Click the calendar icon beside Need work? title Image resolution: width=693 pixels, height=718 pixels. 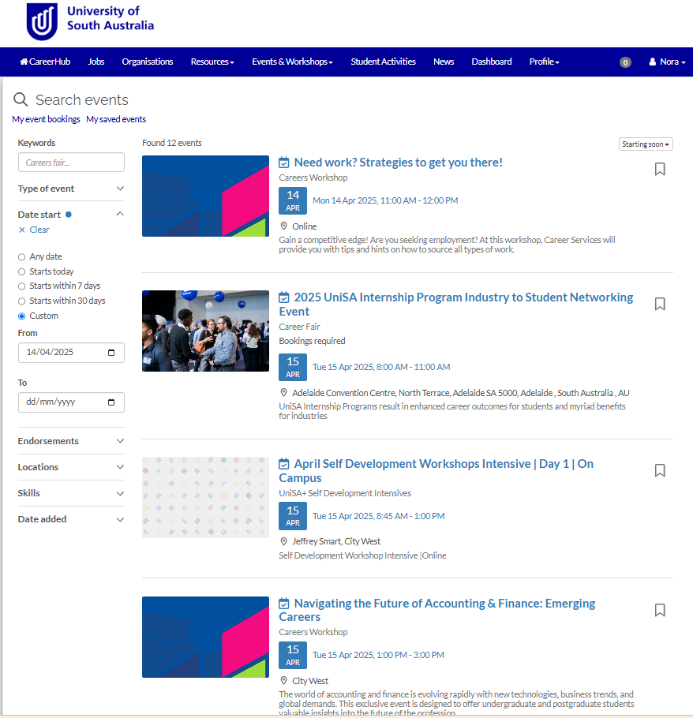click(x=284, y=163)
